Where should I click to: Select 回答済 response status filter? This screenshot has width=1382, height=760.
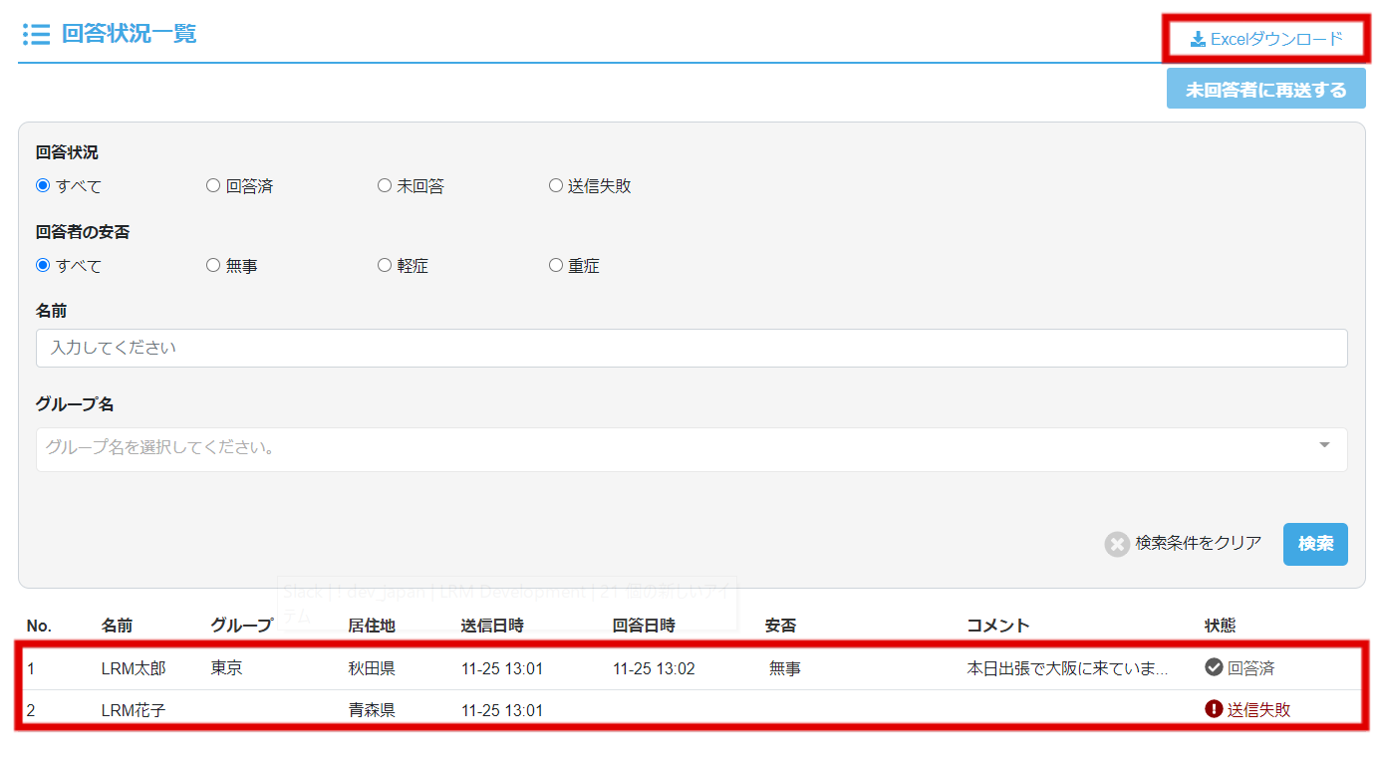click(212, 185)
